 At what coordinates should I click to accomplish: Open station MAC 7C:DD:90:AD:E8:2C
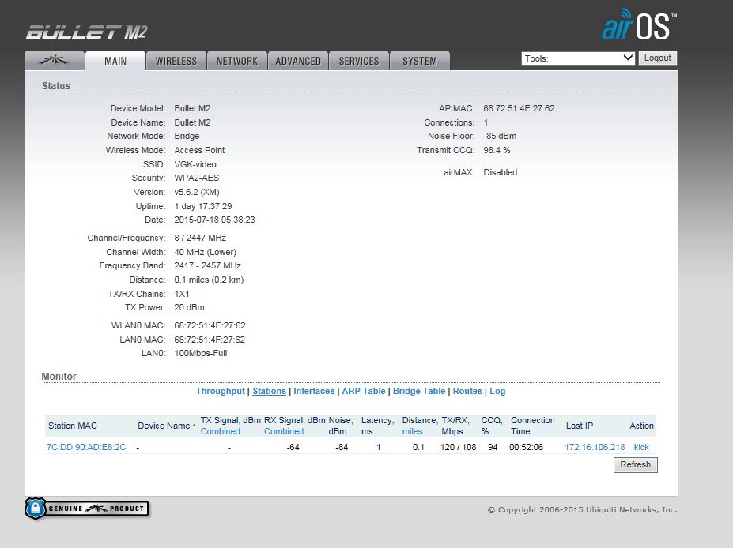tap(86, 447)
